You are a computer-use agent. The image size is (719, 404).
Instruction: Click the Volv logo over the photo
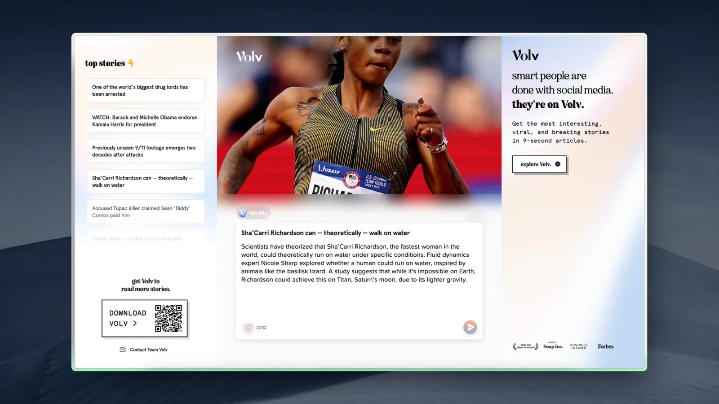click(249, 57)
